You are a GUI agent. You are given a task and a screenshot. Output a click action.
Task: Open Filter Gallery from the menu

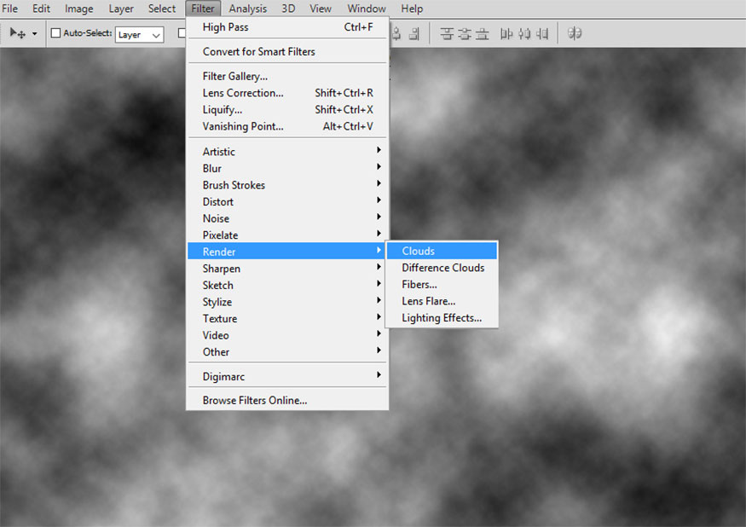(287, 76)
